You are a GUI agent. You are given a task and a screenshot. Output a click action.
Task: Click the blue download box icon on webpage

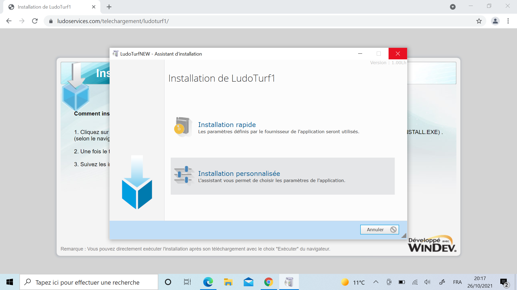[75, 86]
